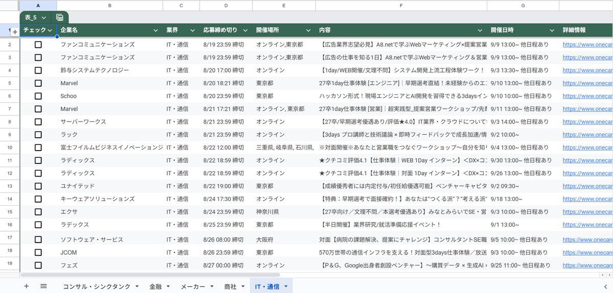
Task: Select the キーウェアソリューションズ cell
Action: pos(110,199)
